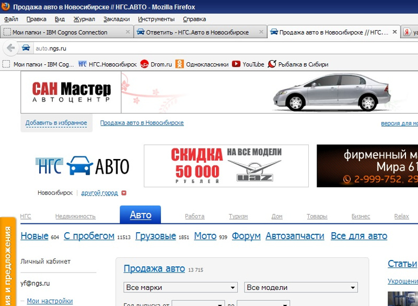This screenshot has height=306, width=418.
Task: Expand the Все марки dropdown
Action: pos(181,287)
